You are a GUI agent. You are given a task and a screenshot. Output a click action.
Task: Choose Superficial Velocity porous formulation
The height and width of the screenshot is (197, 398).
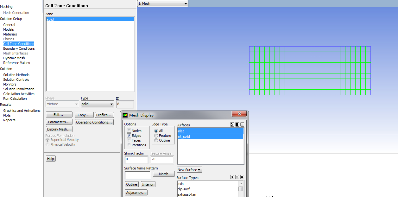pyautogui.click(x=47, y=140)
